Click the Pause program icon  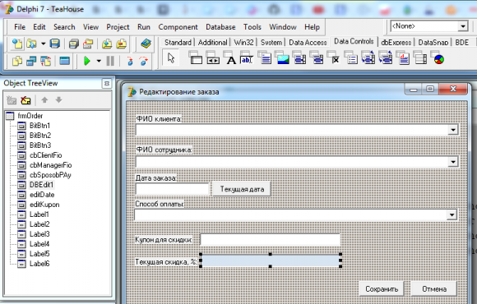pos(110,61)
